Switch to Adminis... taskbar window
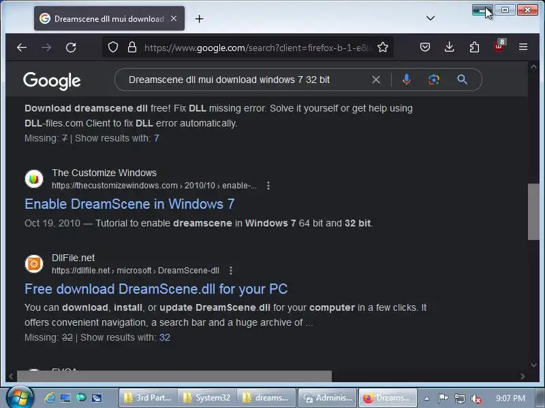Image resolution: width=545 pixels, height=408 pixels. point(328,398)
